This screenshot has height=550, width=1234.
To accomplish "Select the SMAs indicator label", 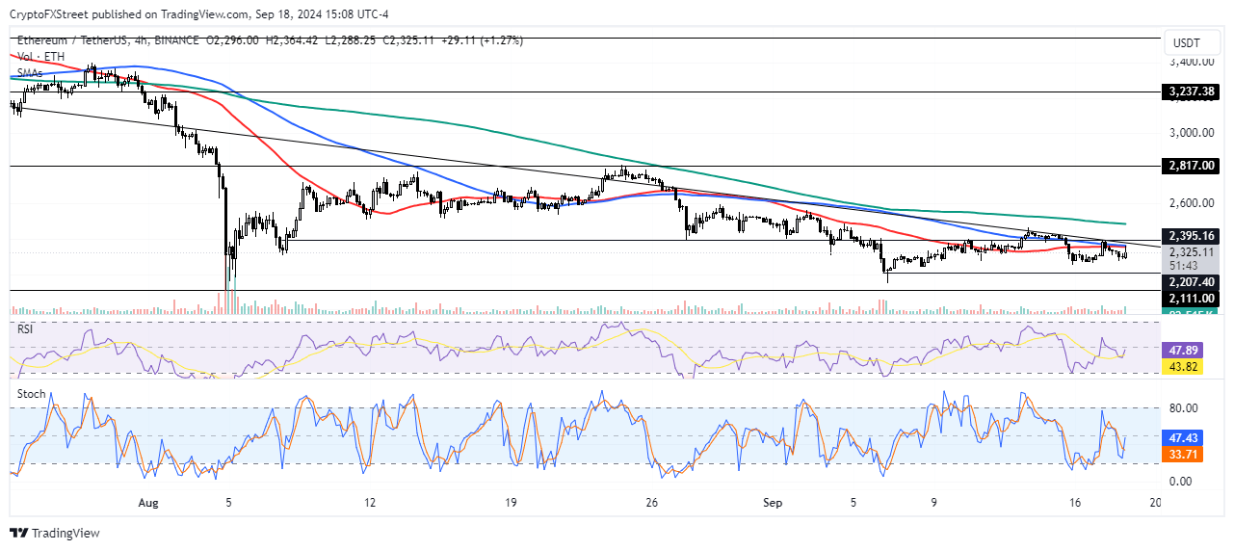I will (32, 73).
